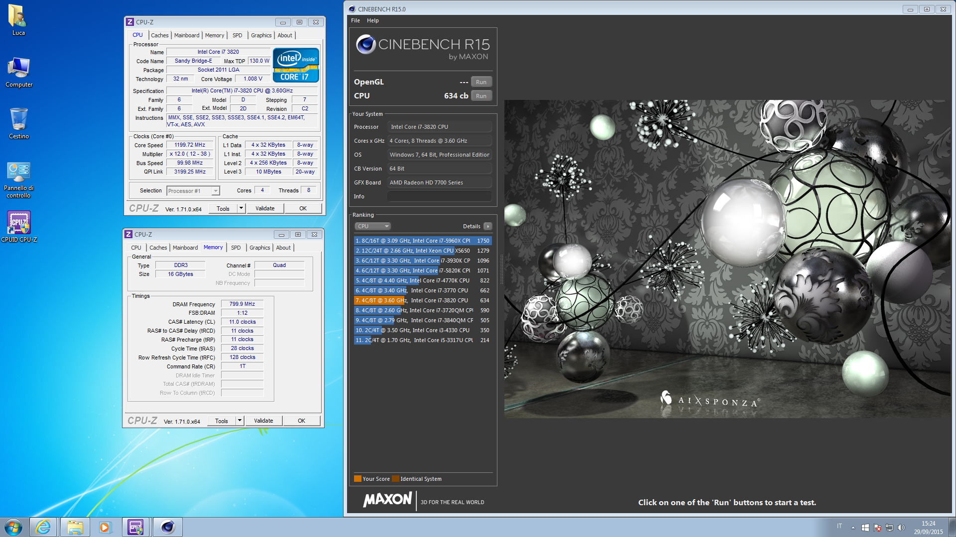
Task: Click the Memory CPU-Z window title icon
Action: [128, 234]
